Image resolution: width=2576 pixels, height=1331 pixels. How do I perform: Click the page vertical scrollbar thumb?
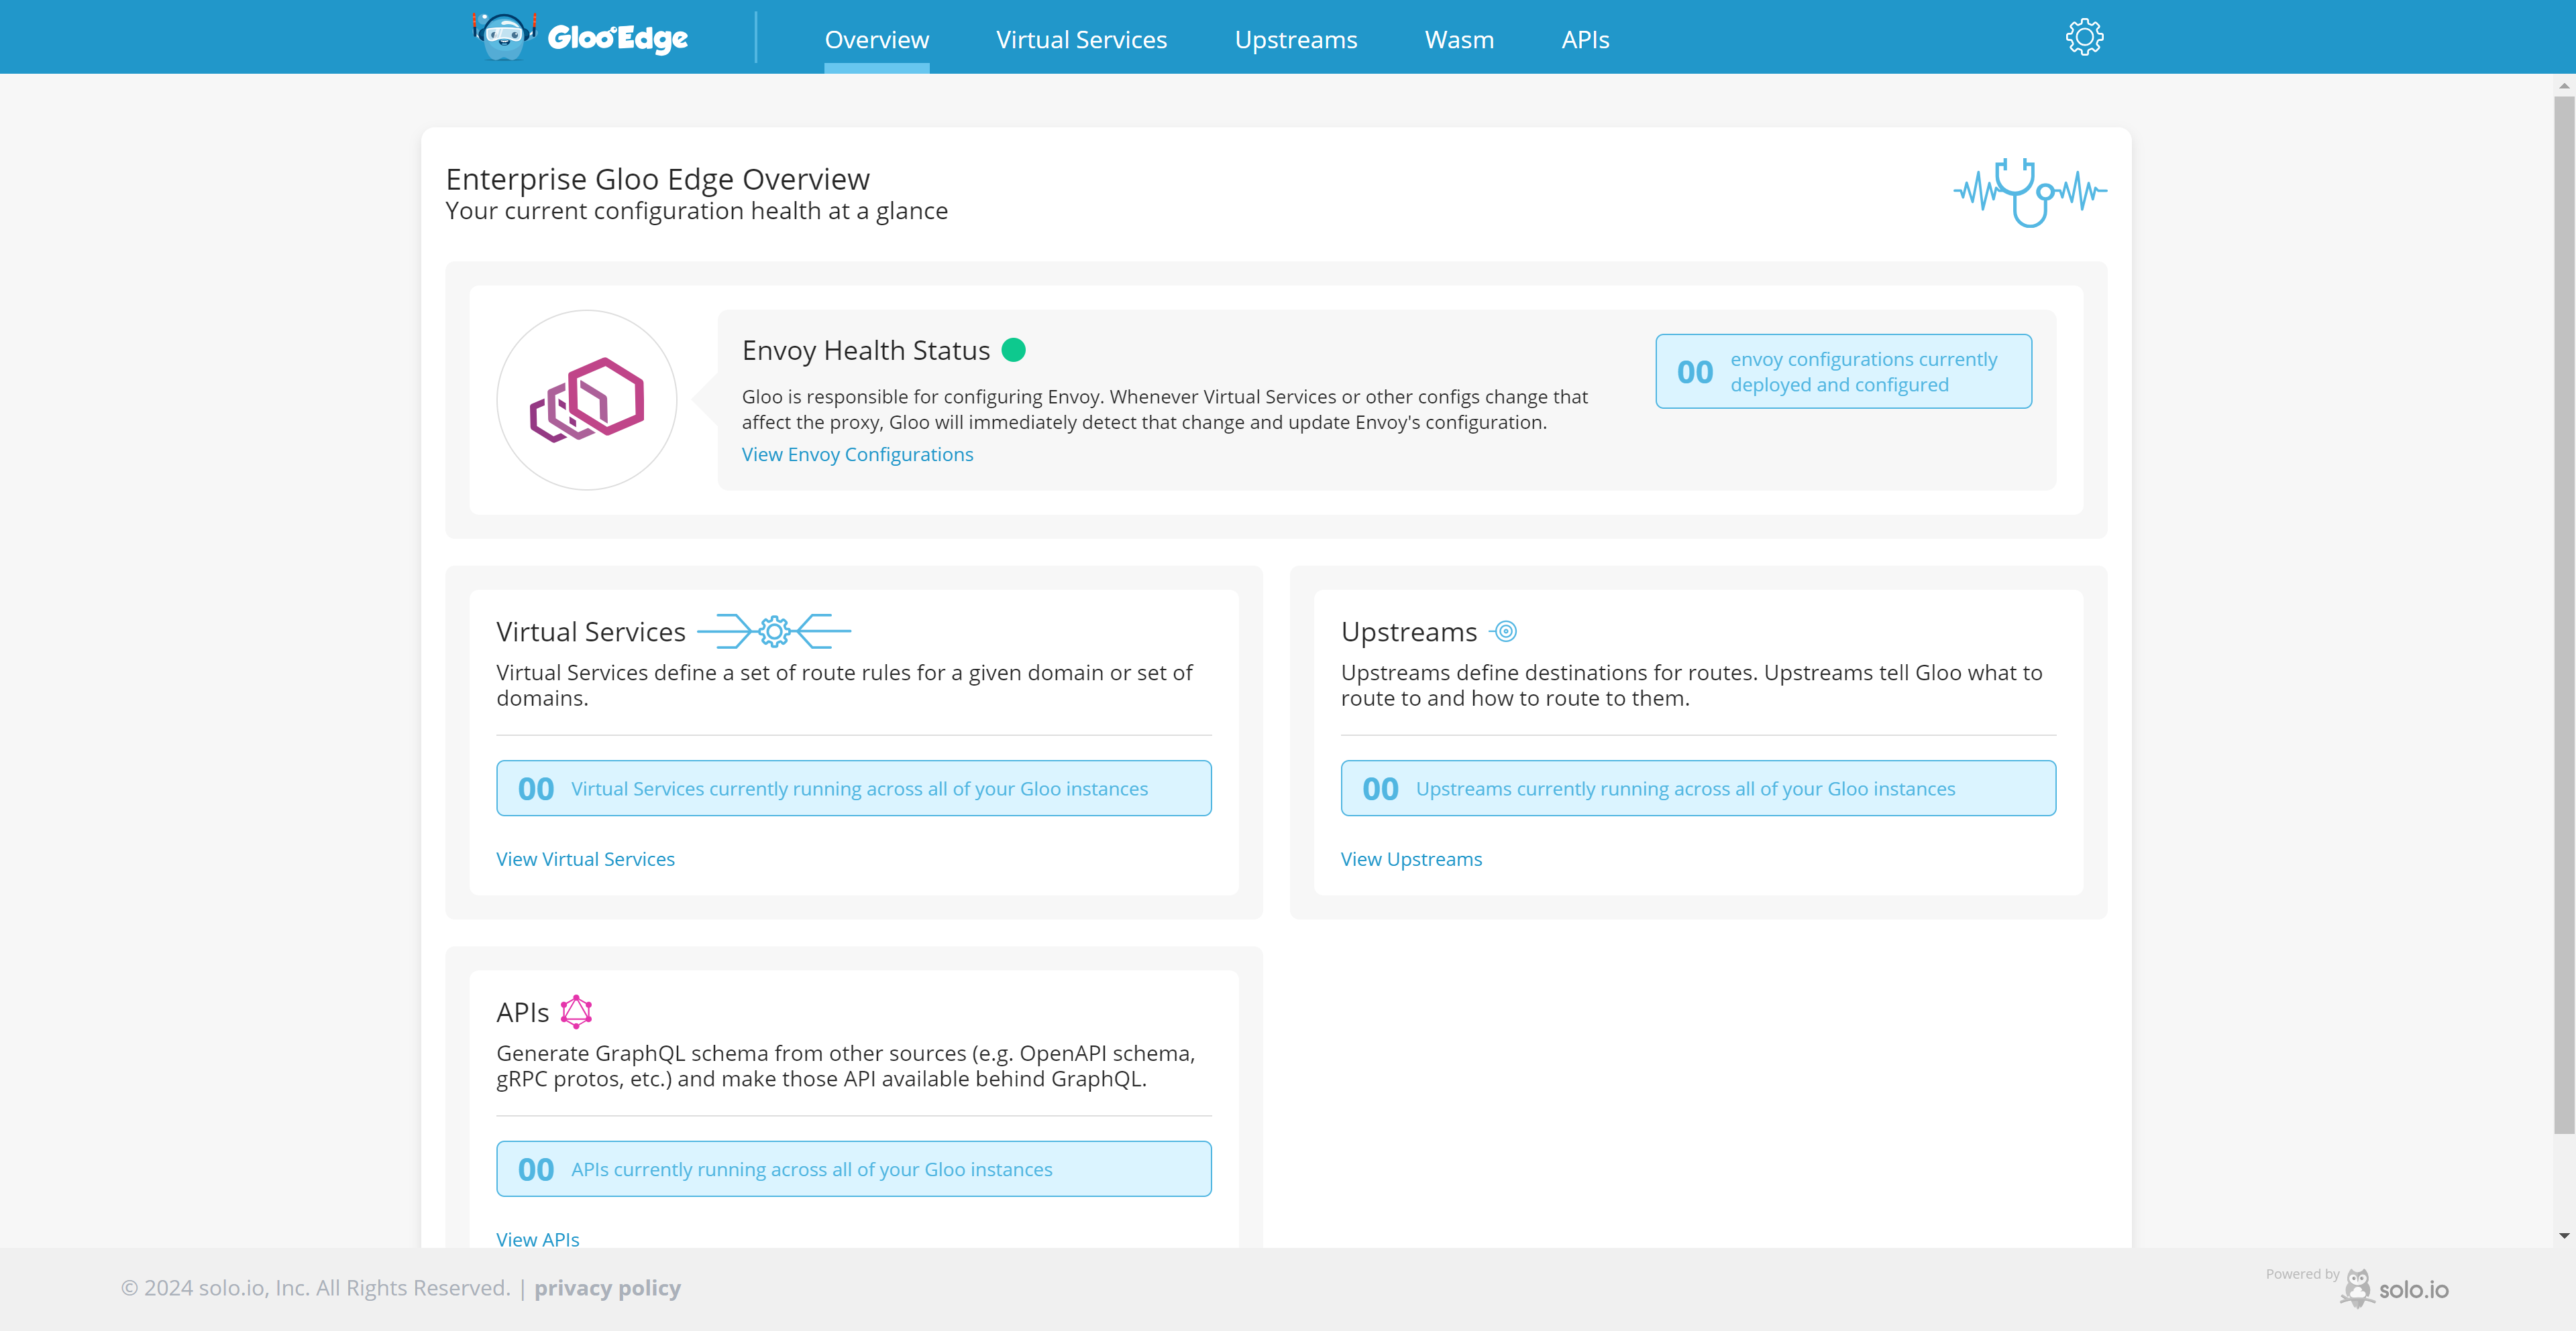pyautogui.click(x=2564, y=613)
